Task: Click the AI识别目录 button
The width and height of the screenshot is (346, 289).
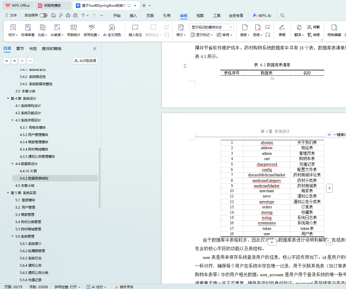Action: click(x=85, y=61)
